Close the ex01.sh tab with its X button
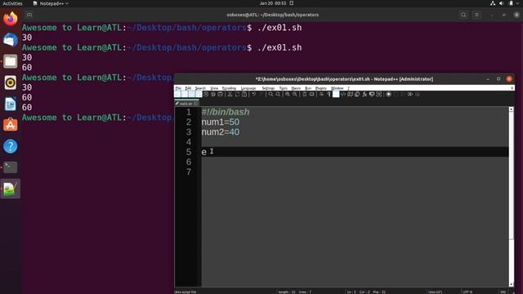 [x=196, y=104]
